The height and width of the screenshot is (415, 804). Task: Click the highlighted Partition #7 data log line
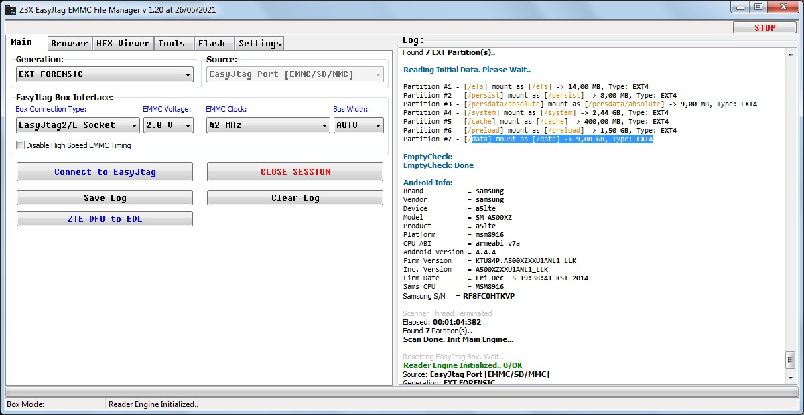coord(561,139)
